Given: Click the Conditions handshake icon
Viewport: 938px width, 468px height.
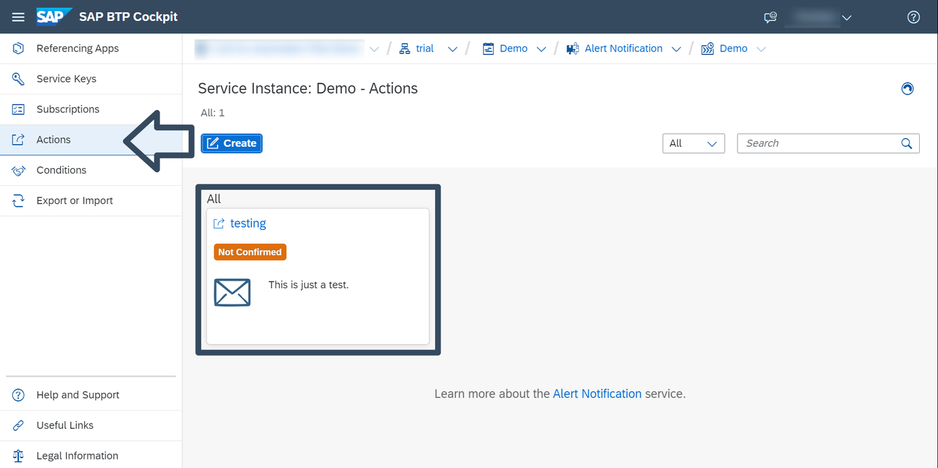Looking at the screenshot, I should click(x=18, y=170).
